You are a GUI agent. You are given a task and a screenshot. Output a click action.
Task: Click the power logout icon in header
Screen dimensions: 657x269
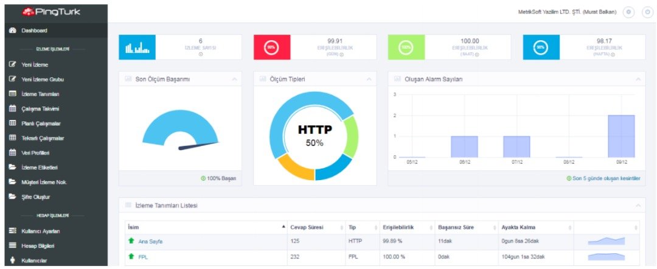[x=647, y=12]
